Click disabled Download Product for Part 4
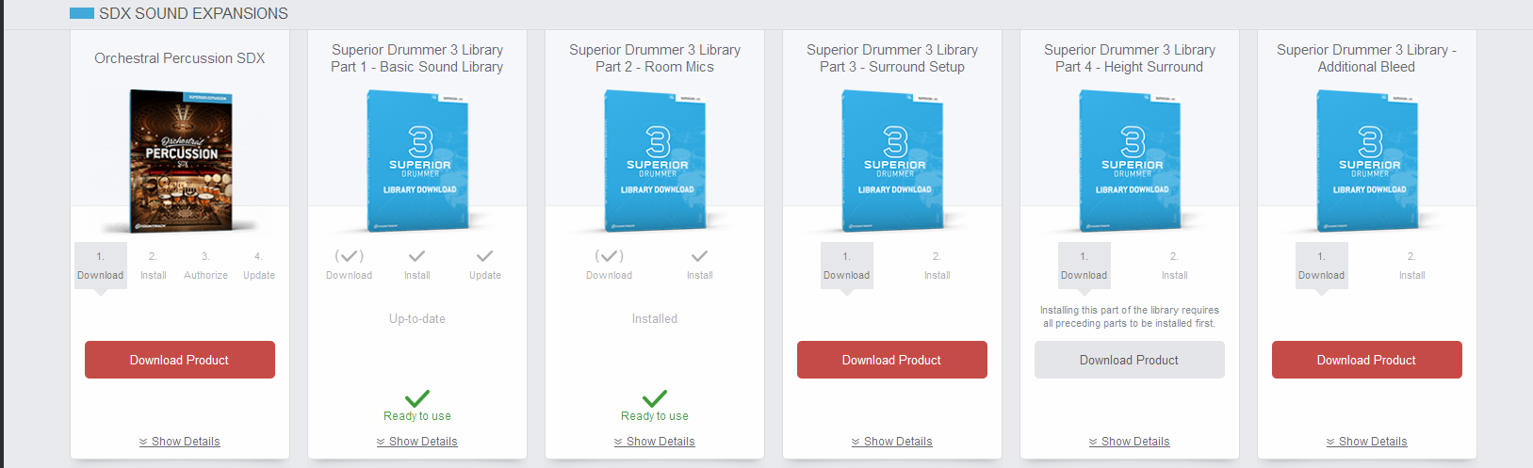This screenshot has height=468, width=1533. 1130,360
